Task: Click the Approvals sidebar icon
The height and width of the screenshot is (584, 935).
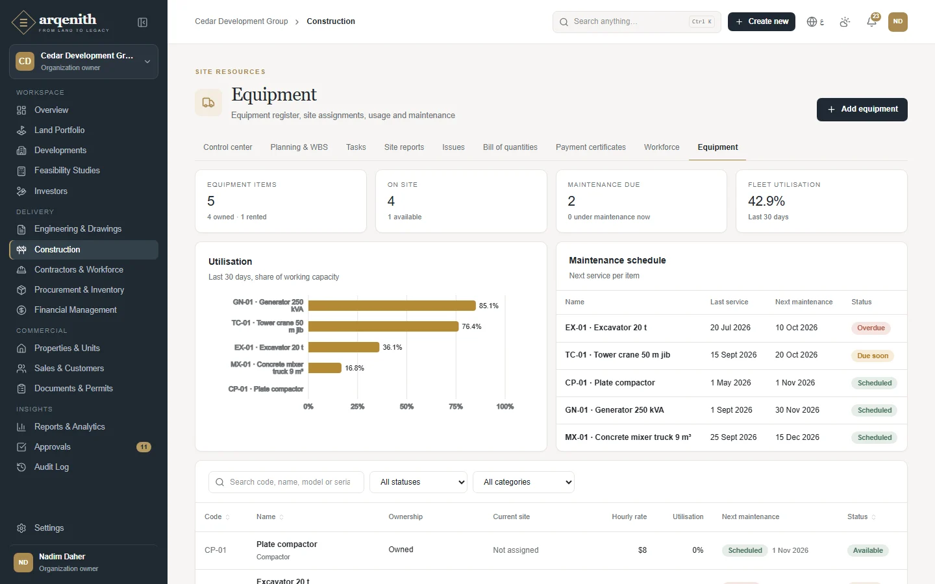Action: click(x=21, y=447)
